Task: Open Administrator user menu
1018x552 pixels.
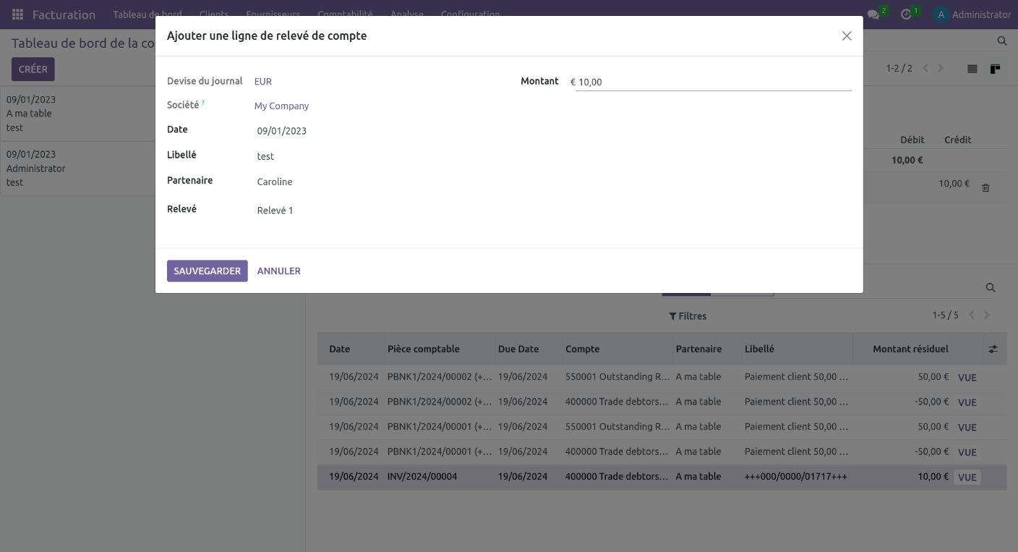Action: (x=972, y=14)
